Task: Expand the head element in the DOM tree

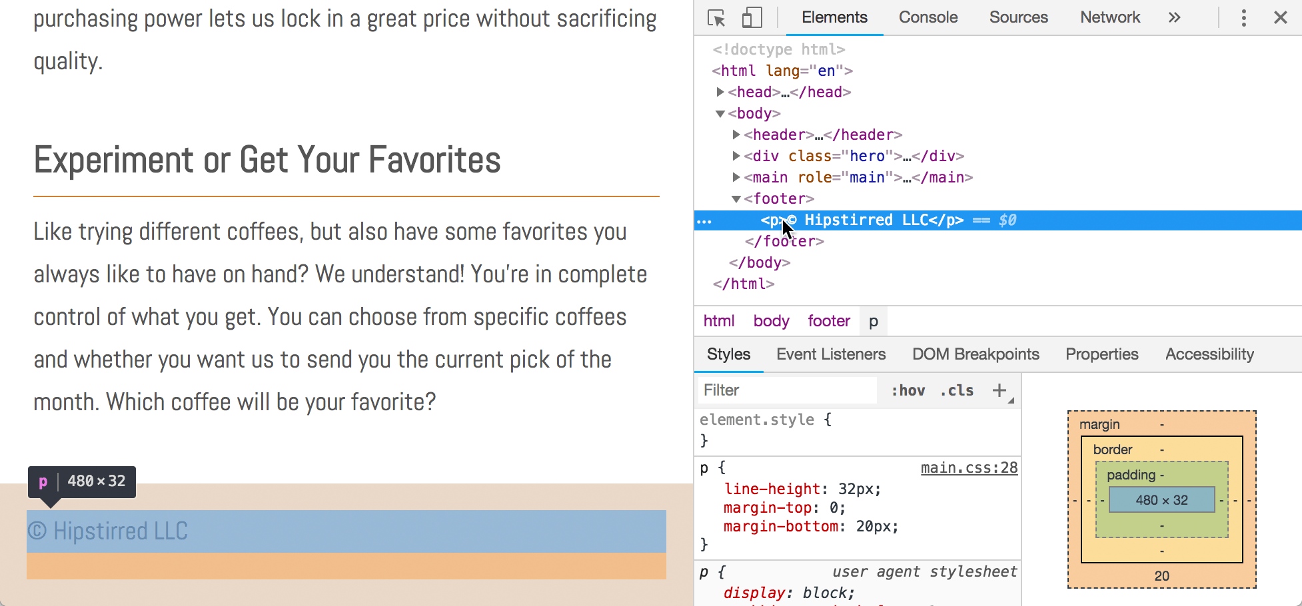Action: [720, 92]
